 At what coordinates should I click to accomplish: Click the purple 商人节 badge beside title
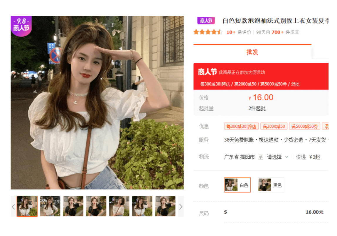point(206,21)
